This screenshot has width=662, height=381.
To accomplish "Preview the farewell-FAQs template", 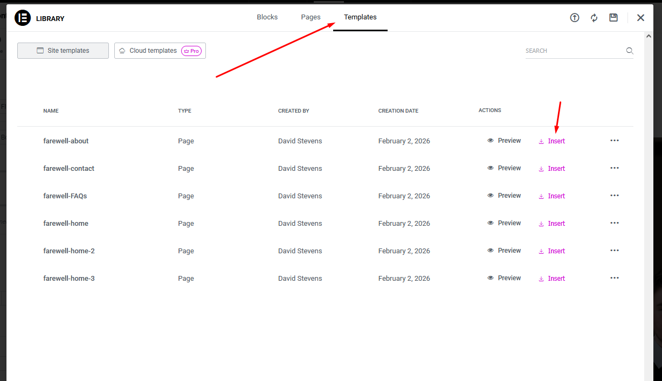I will click(x=504, y=196).
